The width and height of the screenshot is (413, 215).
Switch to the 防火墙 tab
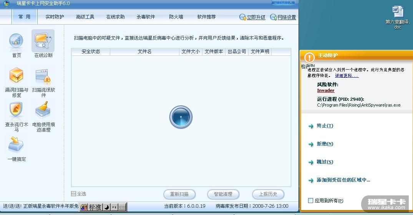click(176, 17)
